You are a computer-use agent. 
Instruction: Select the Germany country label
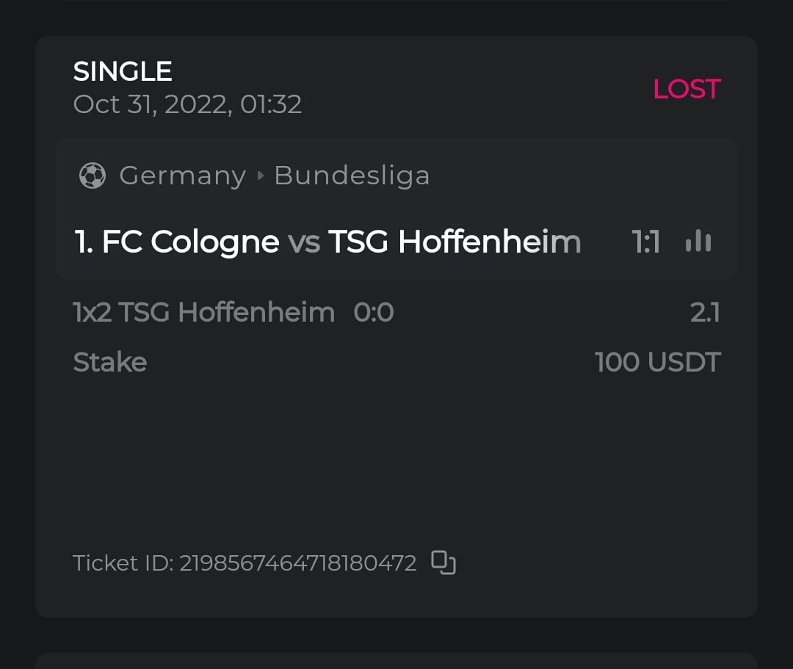pos(182,176)
